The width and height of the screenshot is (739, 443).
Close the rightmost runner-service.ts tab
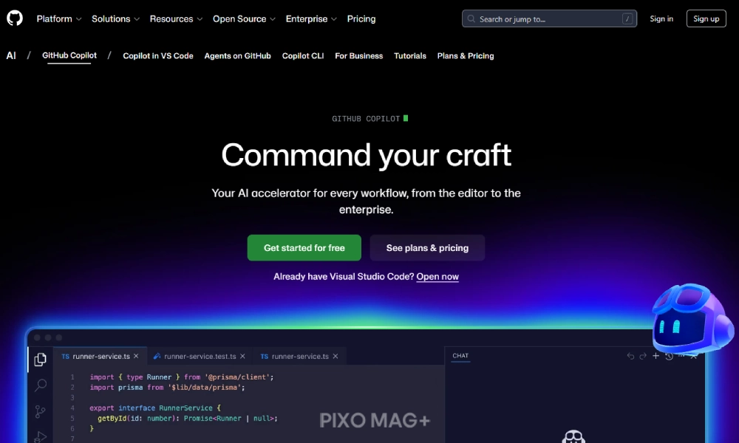pyautogui.click(x=336, y=356)
